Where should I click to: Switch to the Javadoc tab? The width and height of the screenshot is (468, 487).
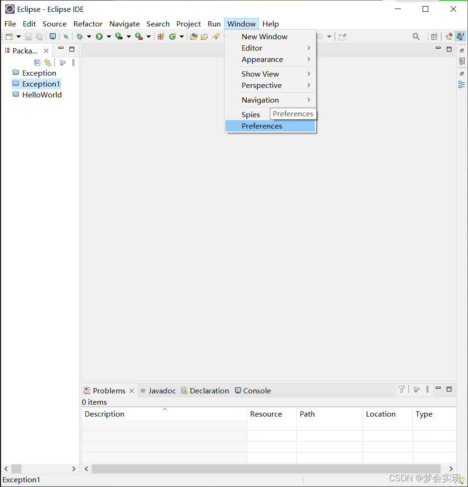point(158,391)
